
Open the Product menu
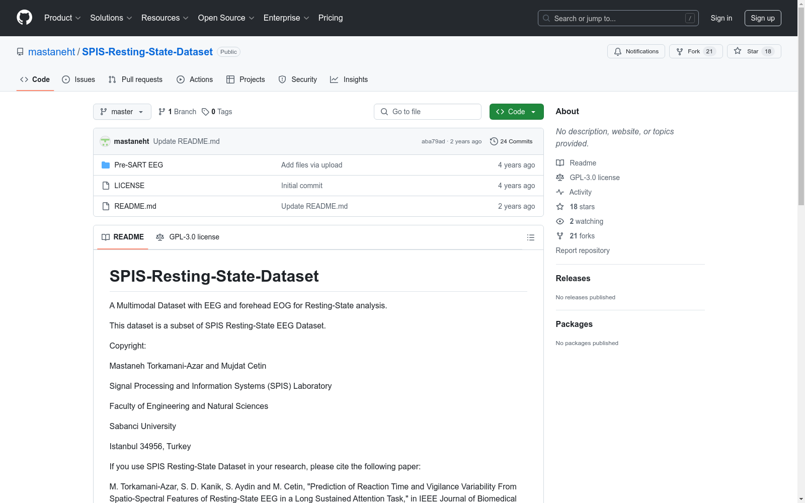coord(62,18)
